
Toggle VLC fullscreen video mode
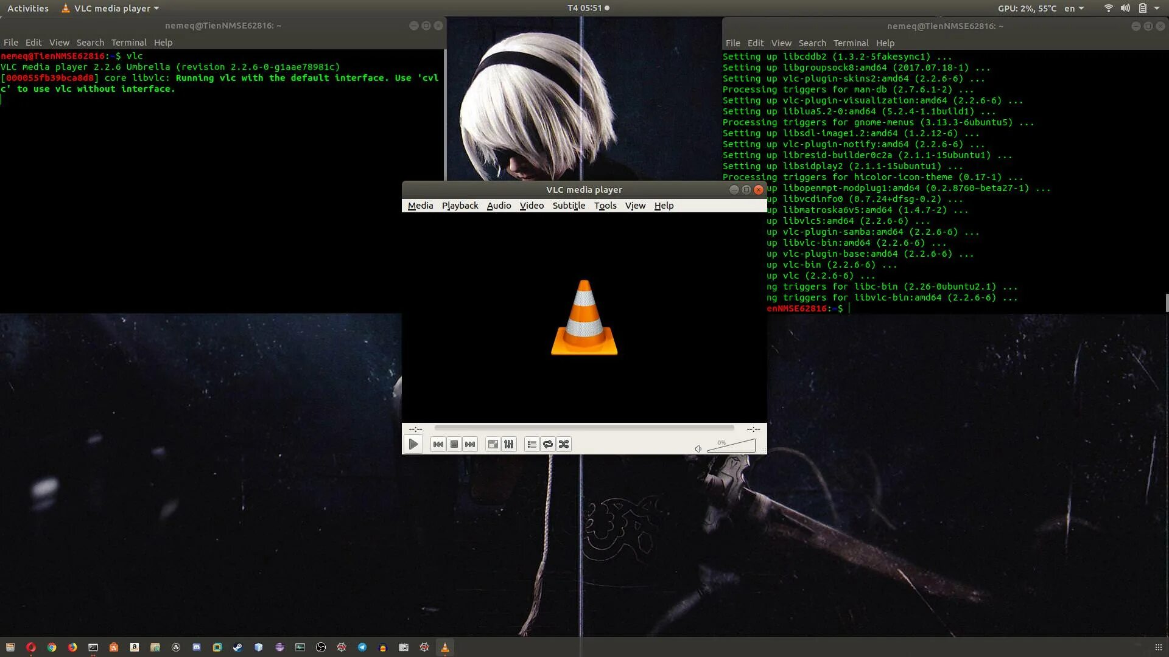point(493,444)
